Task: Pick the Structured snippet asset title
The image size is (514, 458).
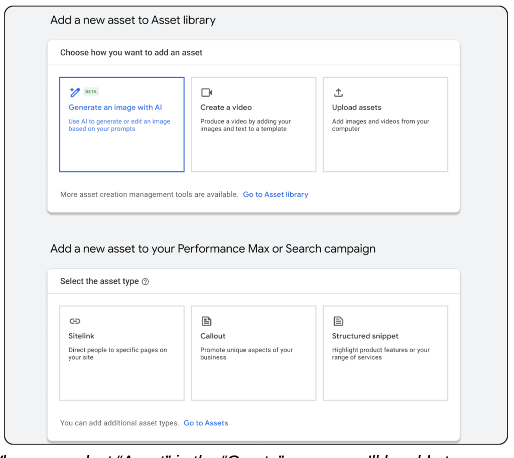Action: pyautogui.click(x=365, y=336)
